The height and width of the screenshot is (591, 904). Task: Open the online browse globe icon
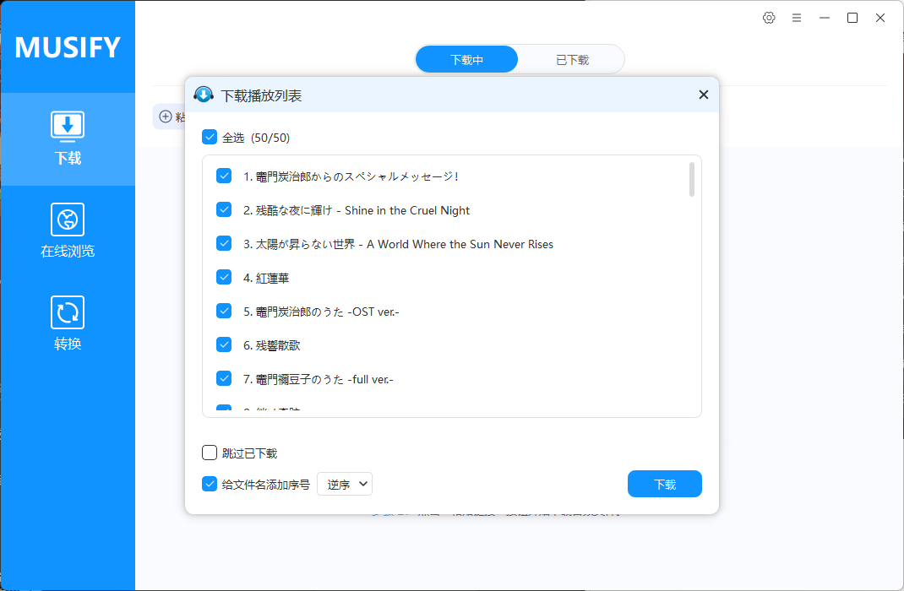(68, 220)
